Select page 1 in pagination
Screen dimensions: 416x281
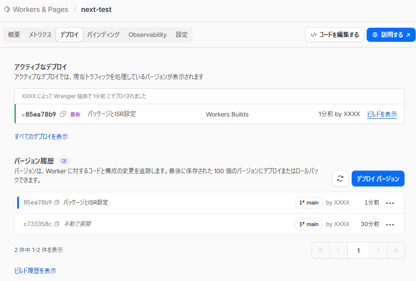coord(358,250)
